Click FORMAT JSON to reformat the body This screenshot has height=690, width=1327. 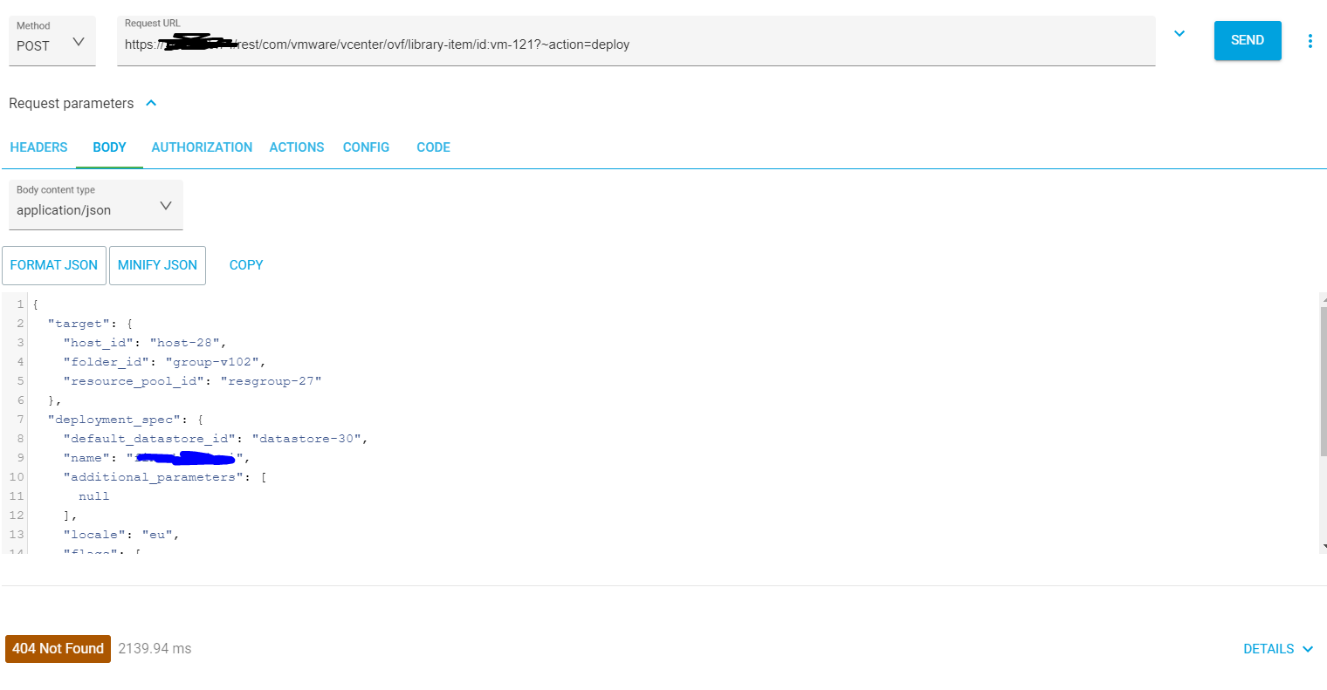click(x=53, y=265)
